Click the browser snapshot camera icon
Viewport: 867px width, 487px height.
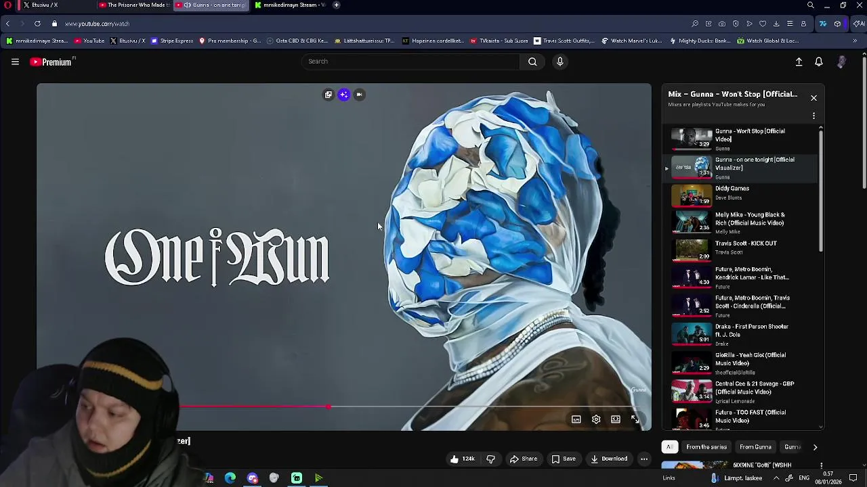pyautogui.click(x=722, y=24)
